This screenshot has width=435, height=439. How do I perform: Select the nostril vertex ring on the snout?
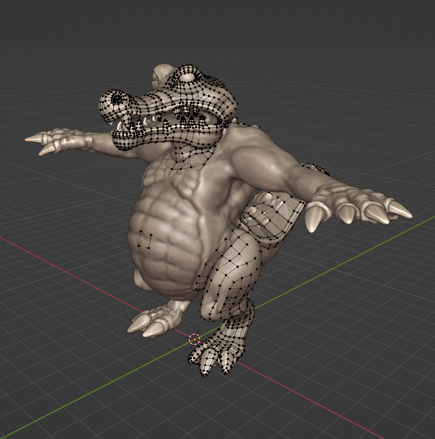pyautogui.click(x=116, y=98)
